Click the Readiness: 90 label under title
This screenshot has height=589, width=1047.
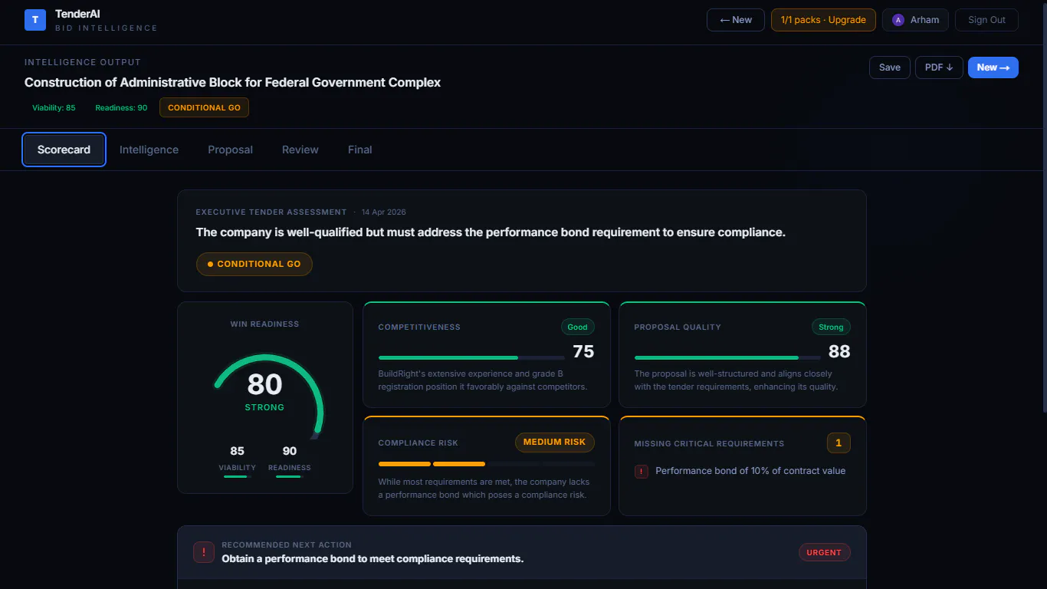121,107
